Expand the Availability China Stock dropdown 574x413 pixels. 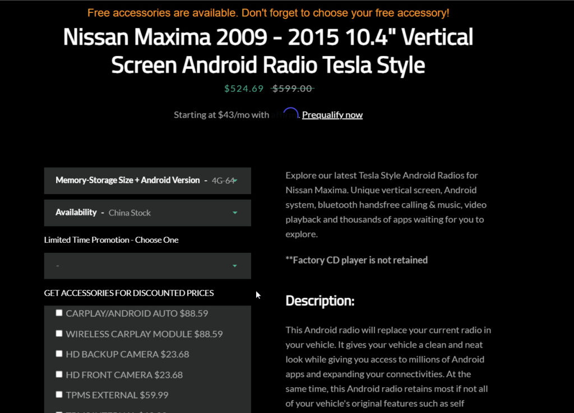point(147,213)
